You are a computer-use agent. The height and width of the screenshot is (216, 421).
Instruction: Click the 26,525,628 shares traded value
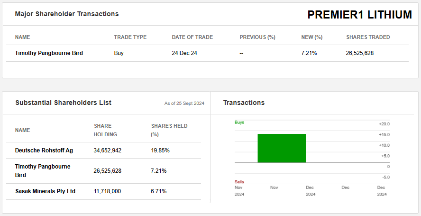click(x=359, y=53)
